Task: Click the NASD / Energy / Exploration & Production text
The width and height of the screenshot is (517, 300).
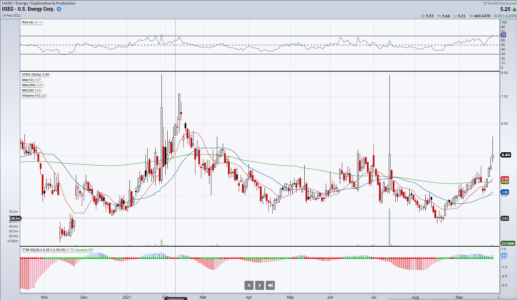Action: [x=39, y=3]
